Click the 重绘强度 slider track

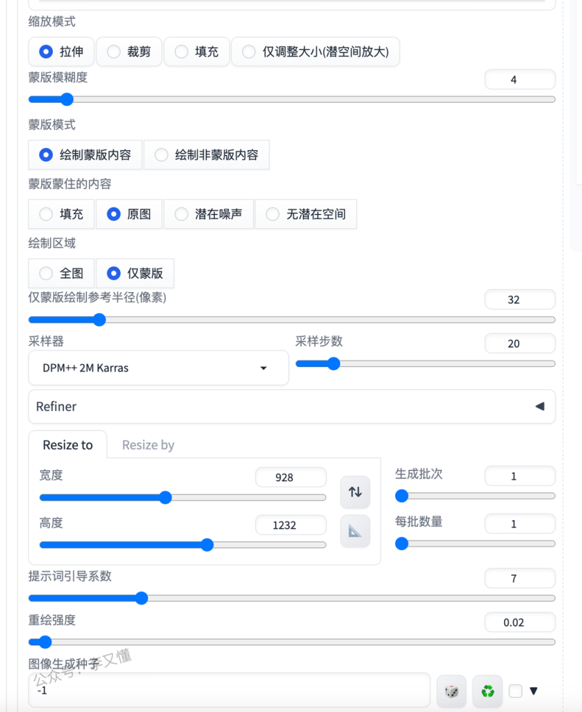292,642
